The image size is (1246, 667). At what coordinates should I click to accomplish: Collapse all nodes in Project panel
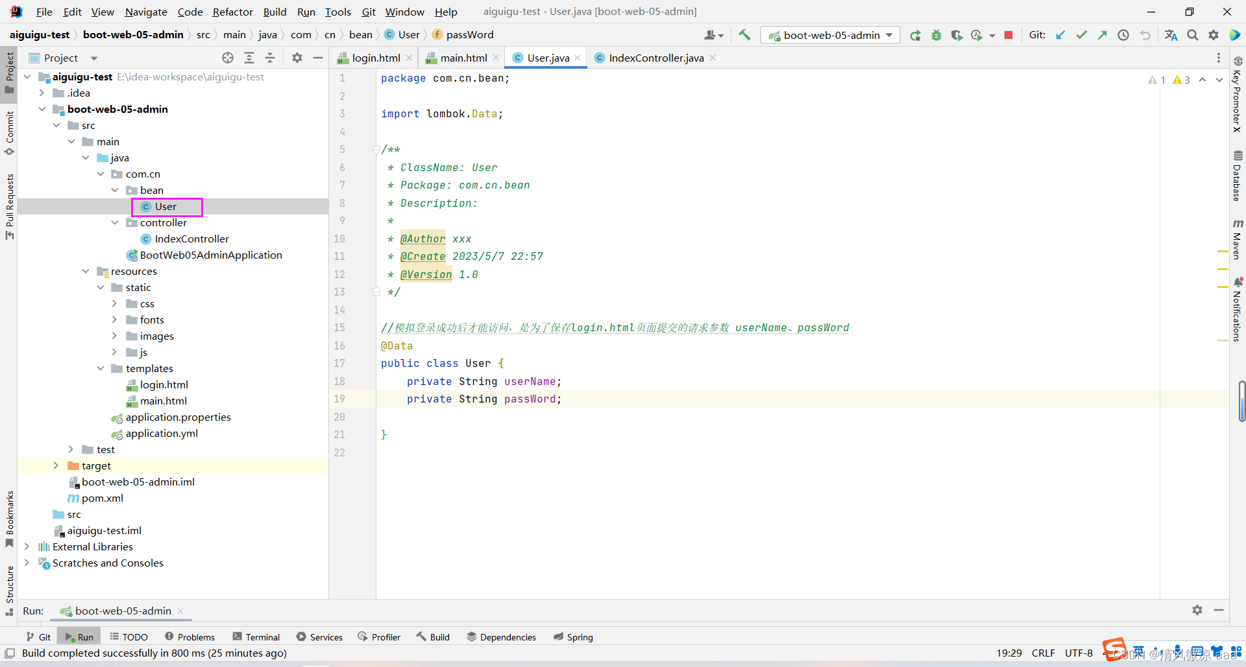[x=270, y=58]
